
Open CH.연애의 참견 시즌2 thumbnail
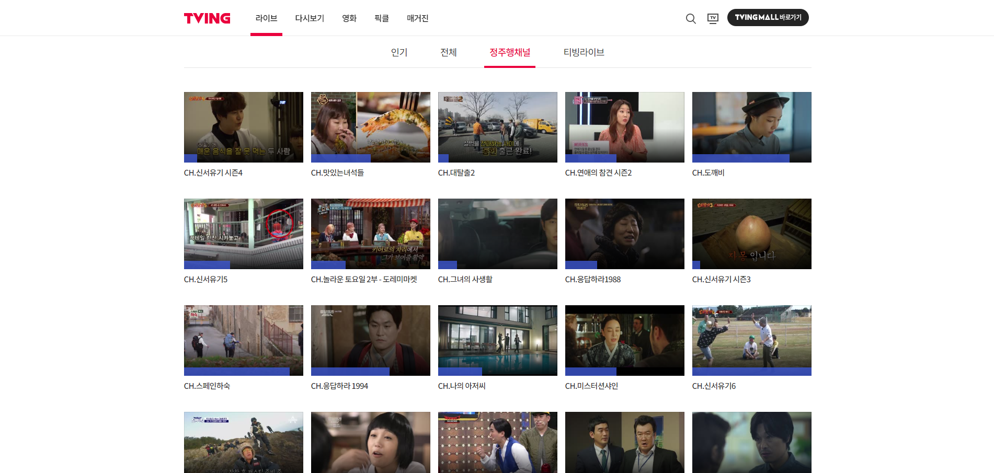pos(625,127)
